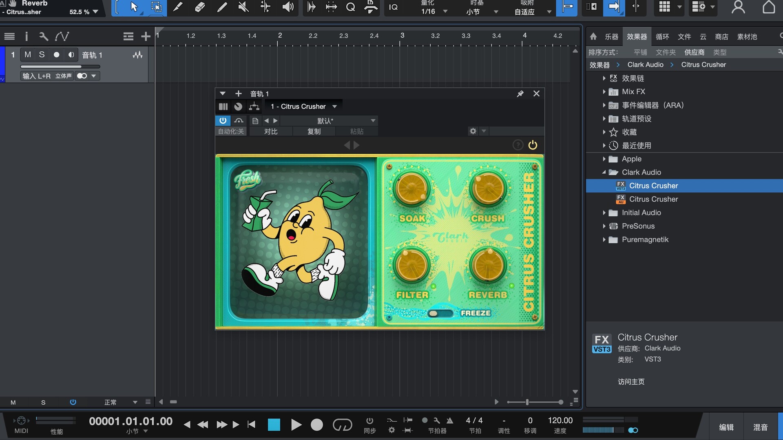Click the CRUSH knob
This screenshot has height=440, width=783.
point(488,189)
